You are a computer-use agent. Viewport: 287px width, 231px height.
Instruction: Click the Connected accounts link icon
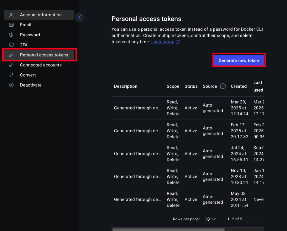pyautogui.click(x=11, y=65)
